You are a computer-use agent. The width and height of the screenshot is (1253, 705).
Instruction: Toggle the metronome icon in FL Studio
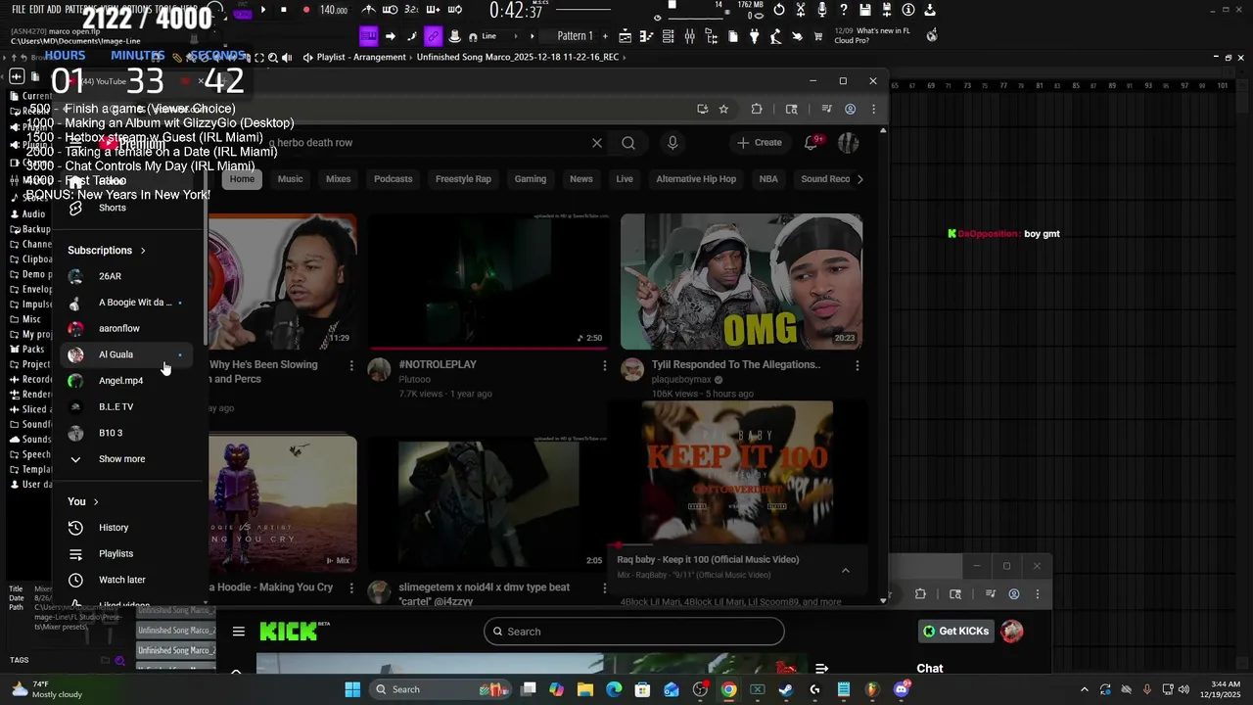click(368, 10)
